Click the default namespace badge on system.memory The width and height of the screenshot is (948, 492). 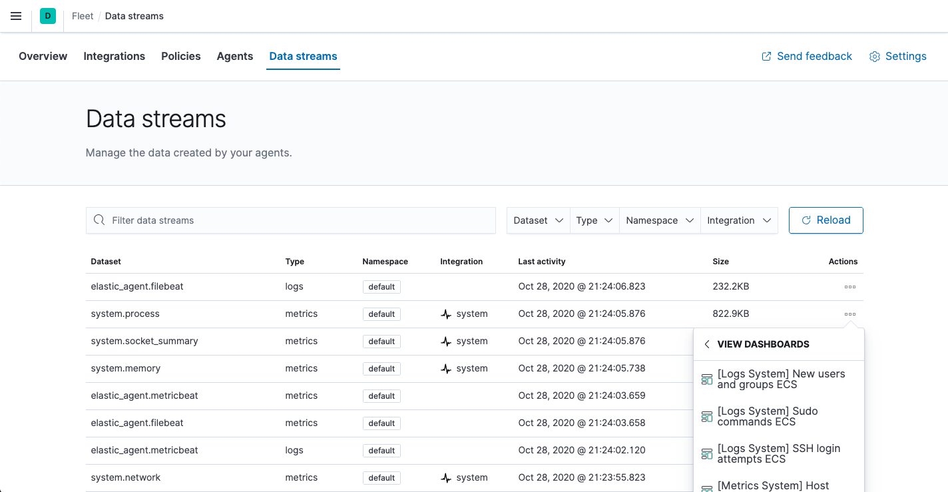[381, 368]
